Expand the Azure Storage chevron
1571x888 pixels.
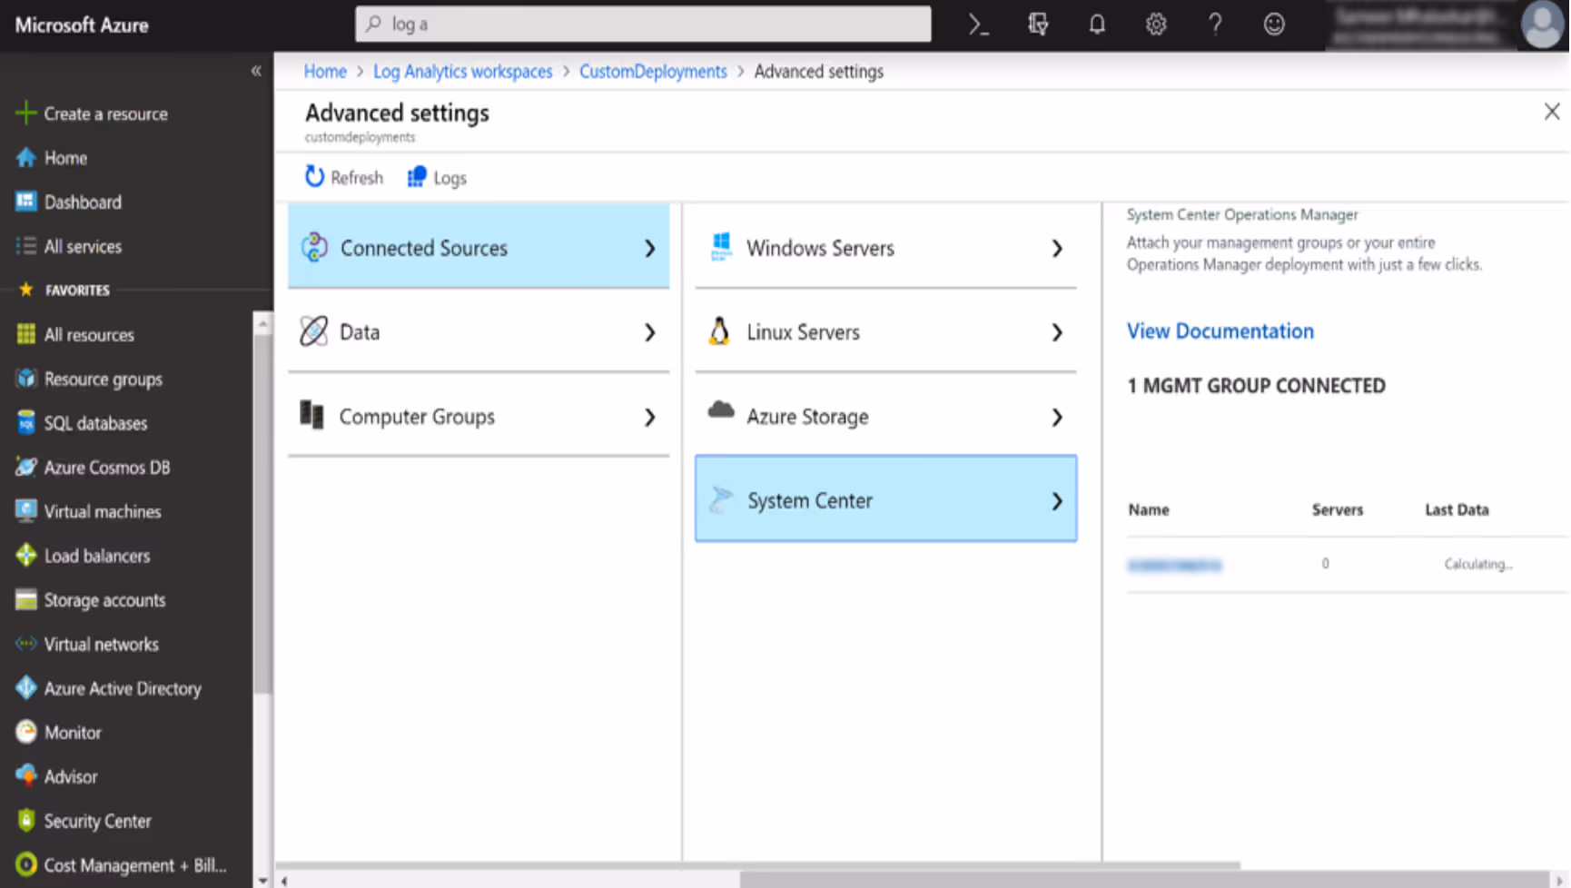pyautogui.click(x=1057, y=417)
